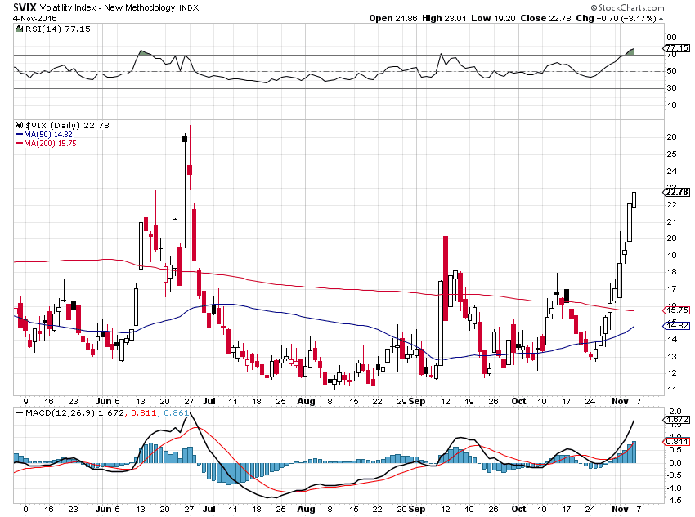This screenshot has width=695, height=517.
Task: Click the 15.75 moving average tag on the right axis
Action: pos(677,310)
